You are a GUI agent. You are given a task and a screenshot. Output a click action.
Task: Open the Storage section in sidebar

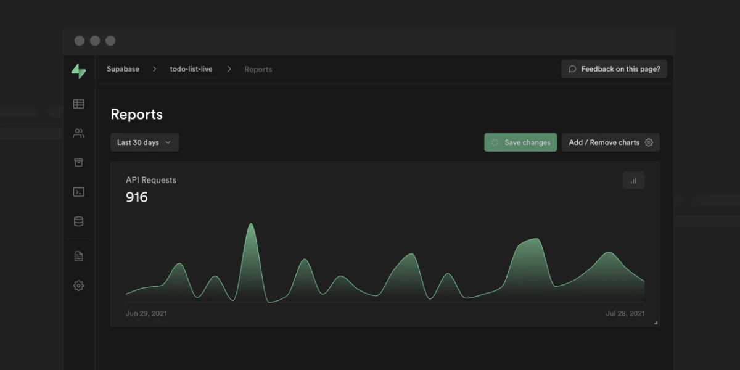click(78, 163)
